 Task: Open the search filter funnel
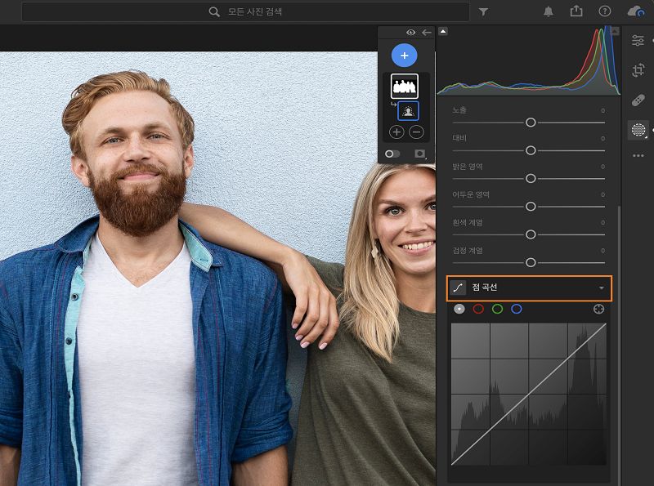point(483,12)
